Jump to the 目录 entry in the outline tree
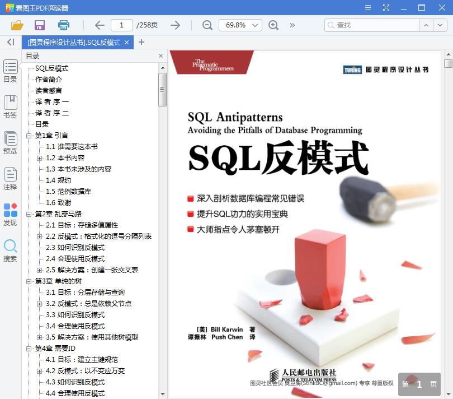 click(x=42, y=124)
